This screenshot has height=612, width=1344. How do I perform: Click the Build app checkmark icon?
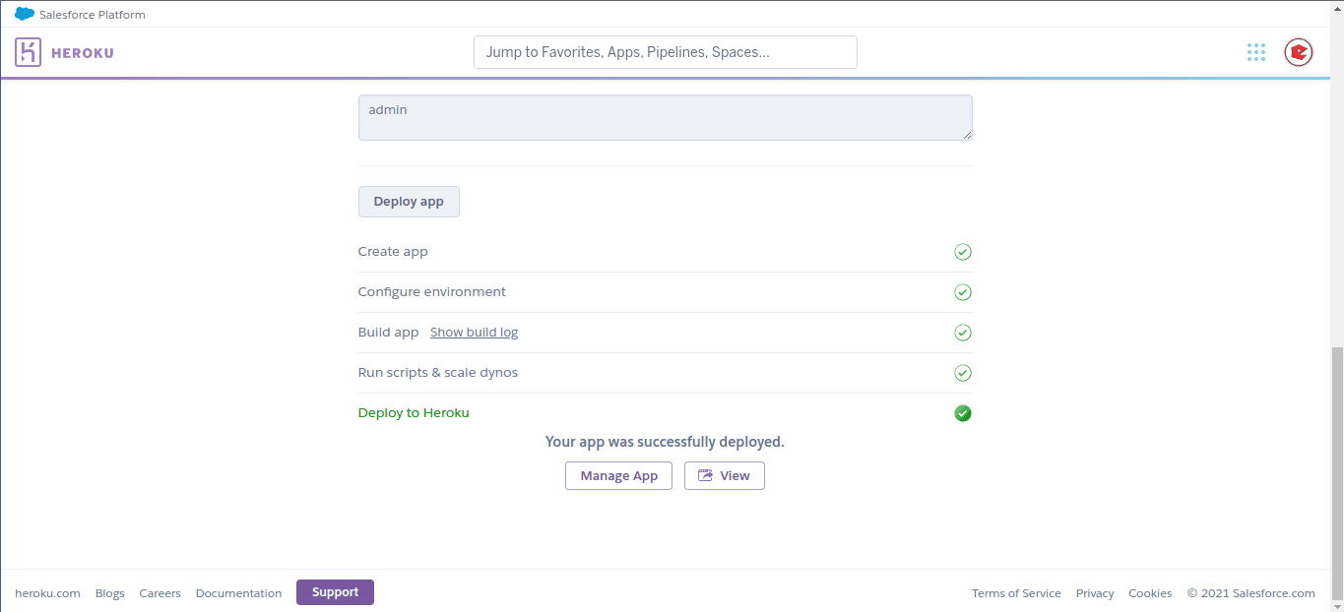click(x=963, y=333)
